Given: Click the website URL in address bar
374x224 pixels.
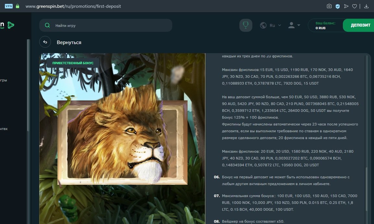Looking at the screenshot, I should click(x=73, y=6).
